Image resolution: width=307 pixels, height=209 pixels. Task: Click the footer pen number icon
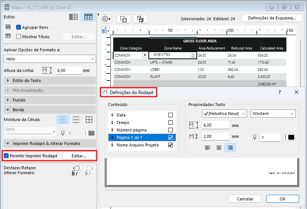pyautogui.click(x=255, y=137)
